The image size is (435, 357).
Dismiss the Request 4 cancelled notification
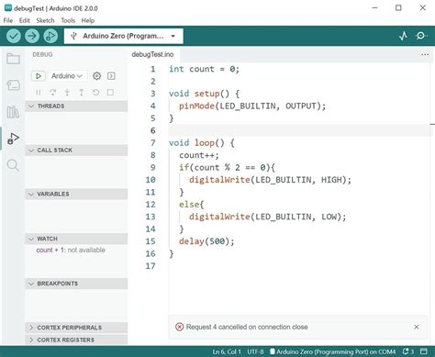click(x=417, y=327)
